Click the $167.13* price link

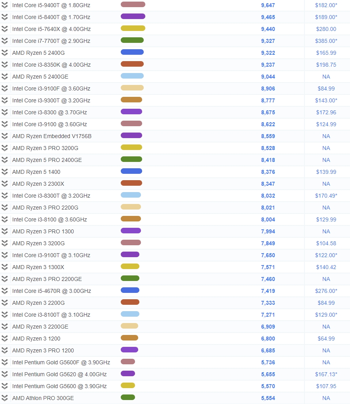[x=326, y=374]
